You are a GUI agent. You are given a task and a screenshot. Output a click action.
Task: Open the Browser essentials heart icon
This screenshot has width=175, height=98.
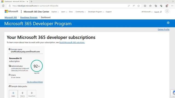click(x=161, y=6)
